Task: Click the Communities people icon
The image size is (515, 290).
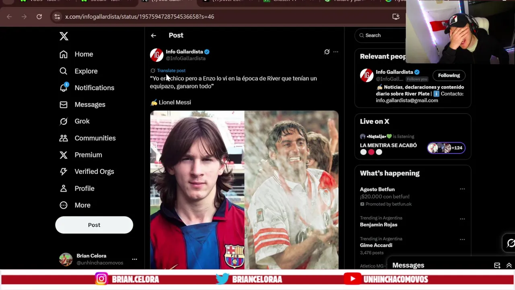Action: 64,138
